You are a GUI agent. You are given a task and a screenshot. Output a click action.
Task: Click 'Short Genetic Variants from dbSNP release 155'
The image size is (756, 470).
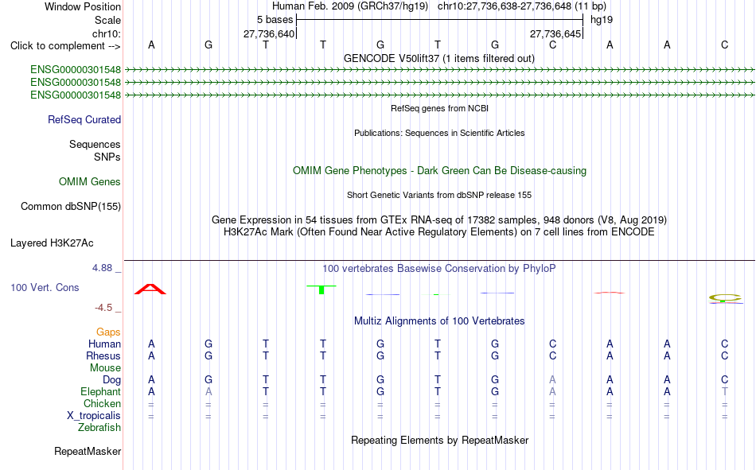tap(439, 195)
